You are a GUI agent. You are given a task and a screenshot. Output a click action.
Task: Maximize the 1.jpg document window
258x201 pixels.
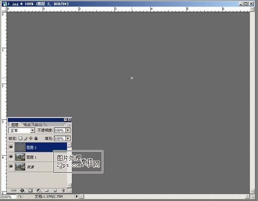[x=246, y=4]
